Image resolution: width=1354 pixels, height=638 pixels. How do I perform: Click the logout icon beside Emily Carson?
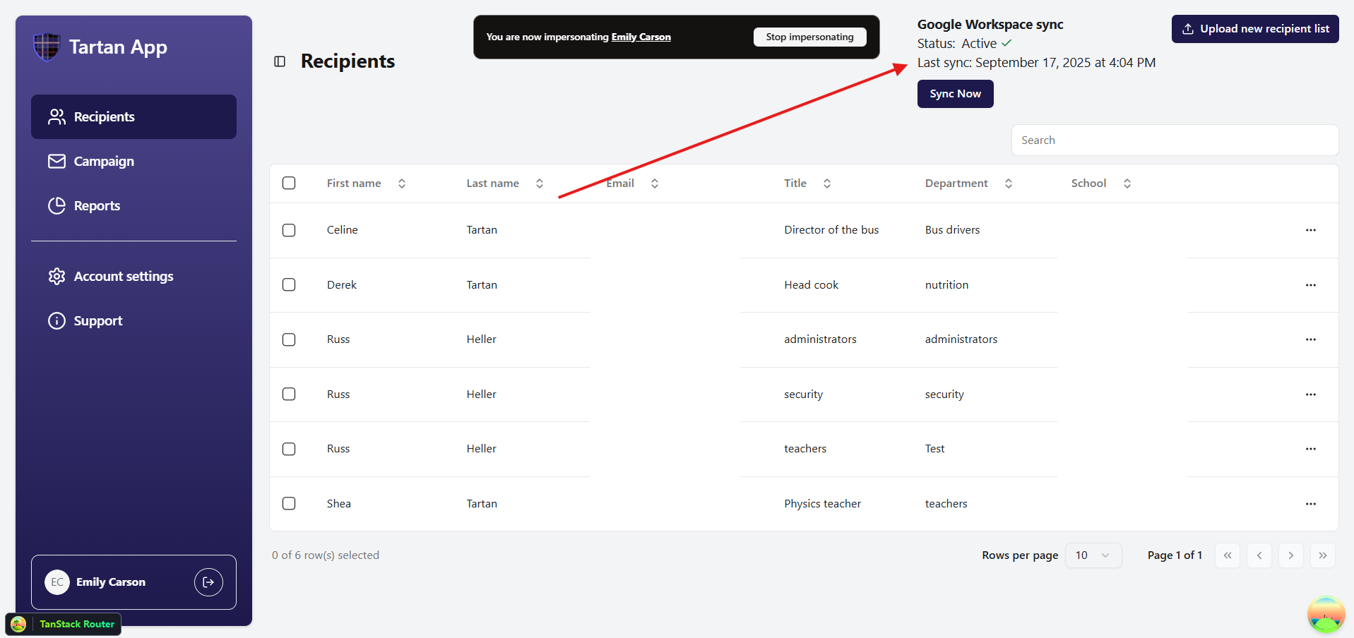coord(208,582)
